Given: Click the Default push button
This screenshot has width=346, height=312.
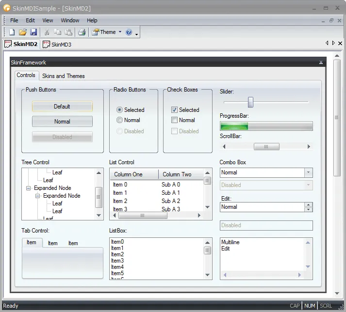Looking at the screenshot, I should (x=62, y=107).
